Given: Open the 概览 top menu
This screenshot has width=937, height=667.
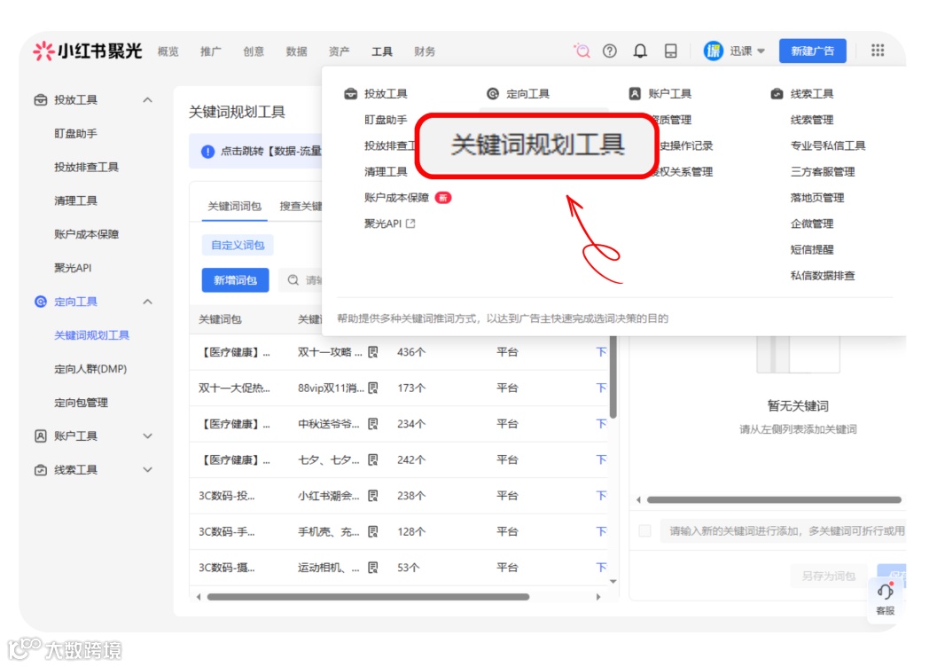Looking at the screenshot, I should tap(168, 51).
